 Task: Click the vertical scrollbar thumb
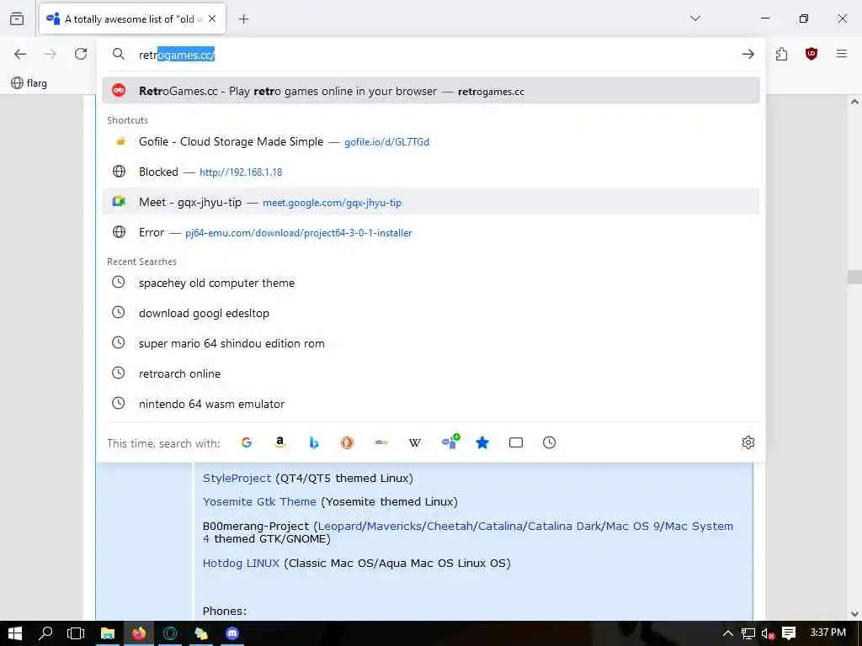(854, 277)
